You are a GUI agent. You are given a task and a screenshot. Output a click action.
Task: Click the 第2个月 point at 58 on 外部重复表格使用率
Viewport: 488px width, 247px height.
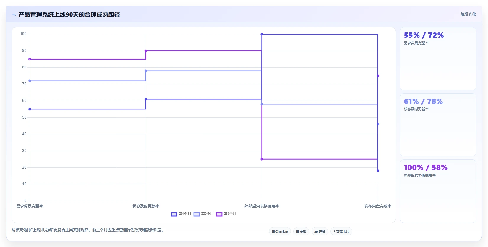tap(262, 104)
